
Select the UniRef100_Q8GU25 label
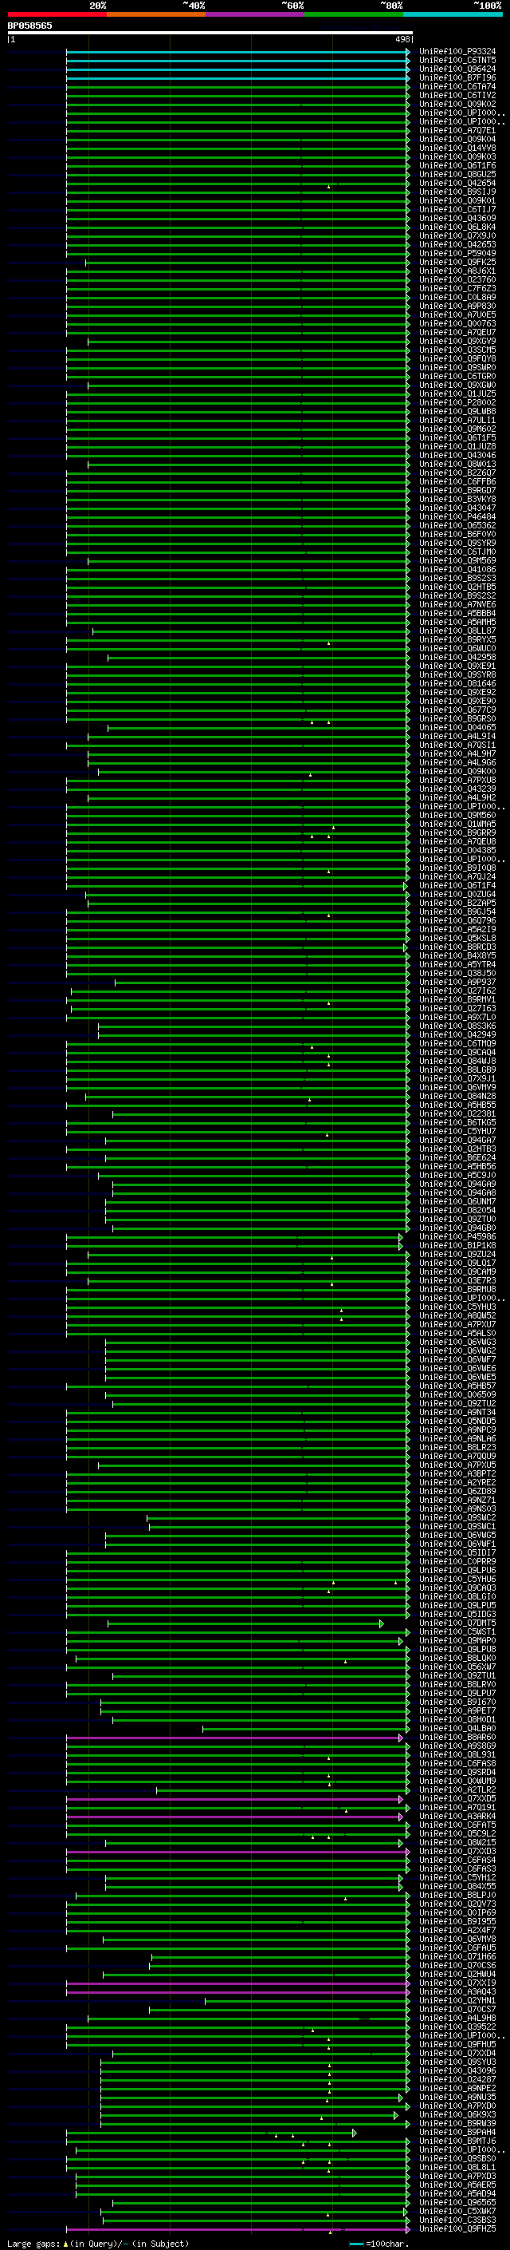[457, 174]
